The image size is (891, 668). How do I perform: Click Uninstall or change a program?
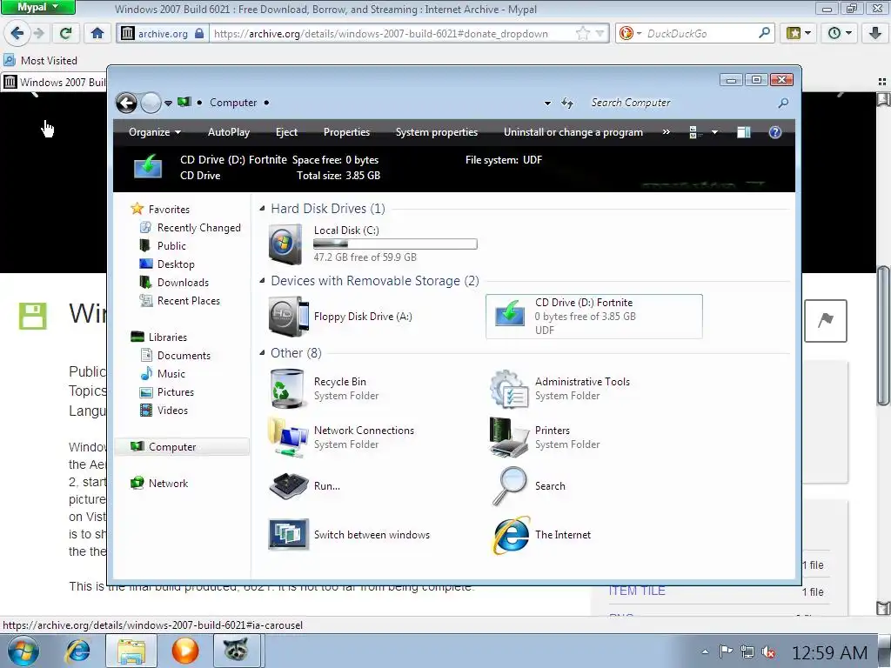click(573, 132)
